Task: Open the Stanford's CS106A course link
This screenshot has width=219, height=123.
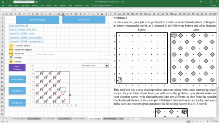Action: (x=22, y=33)
